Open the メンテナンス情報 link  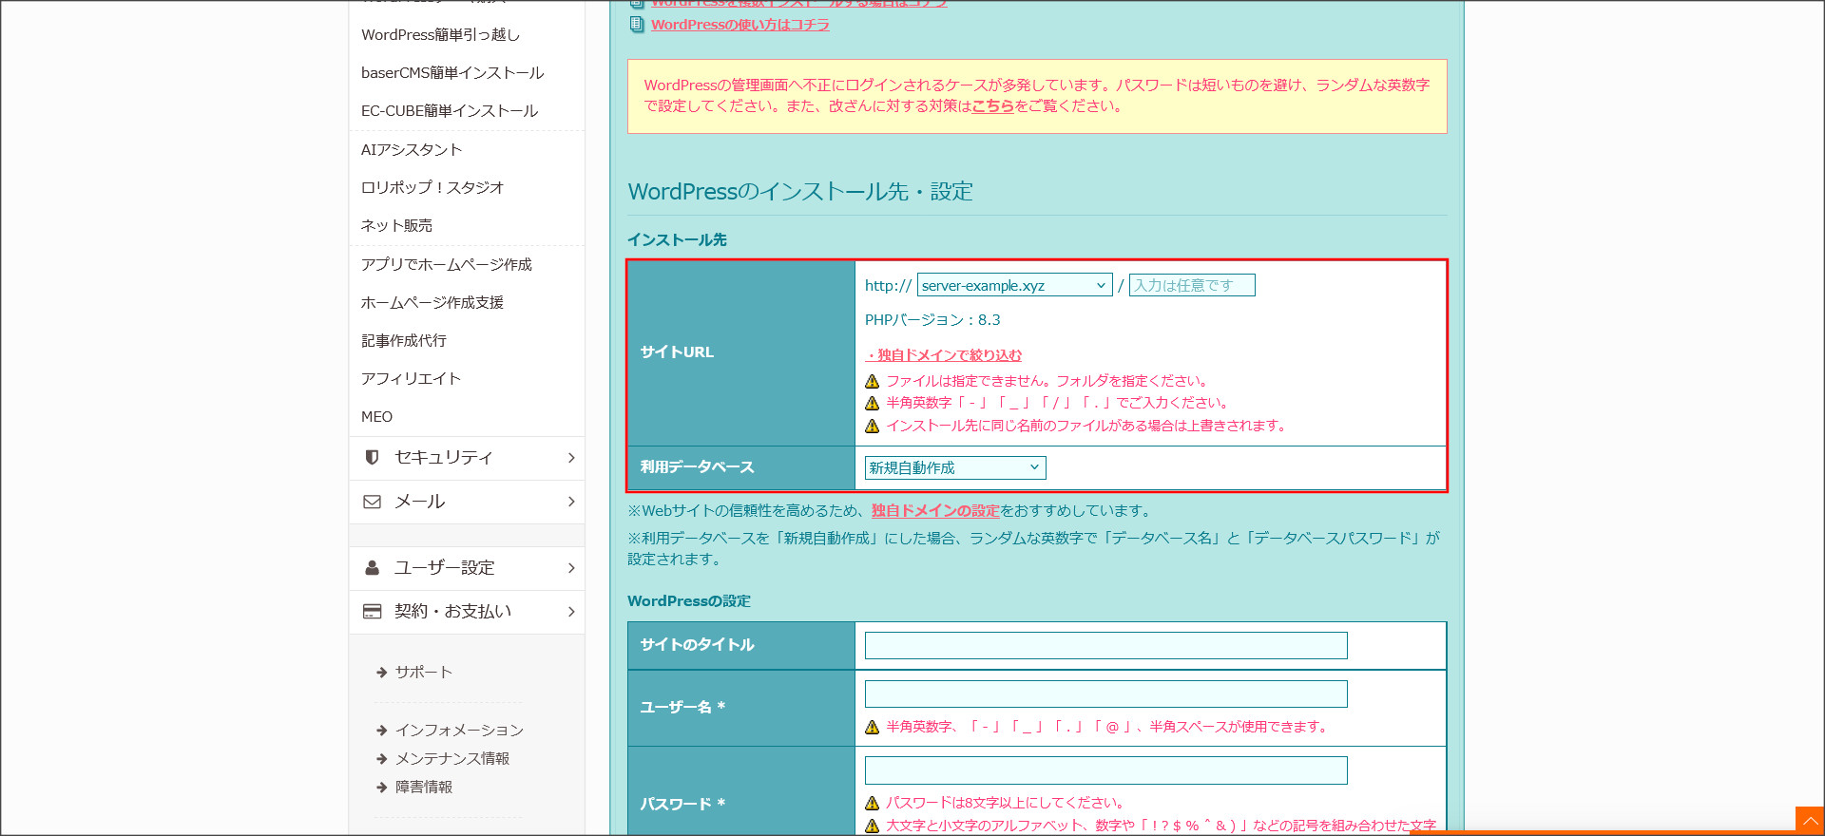(452, 759)
